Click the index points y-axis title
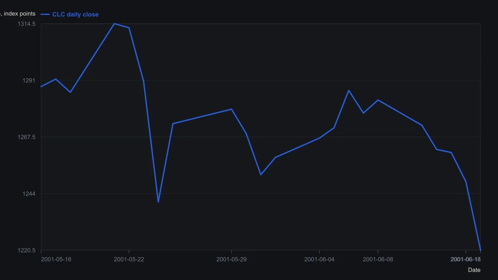Screen dimensions: 498x280 point(18,14)
